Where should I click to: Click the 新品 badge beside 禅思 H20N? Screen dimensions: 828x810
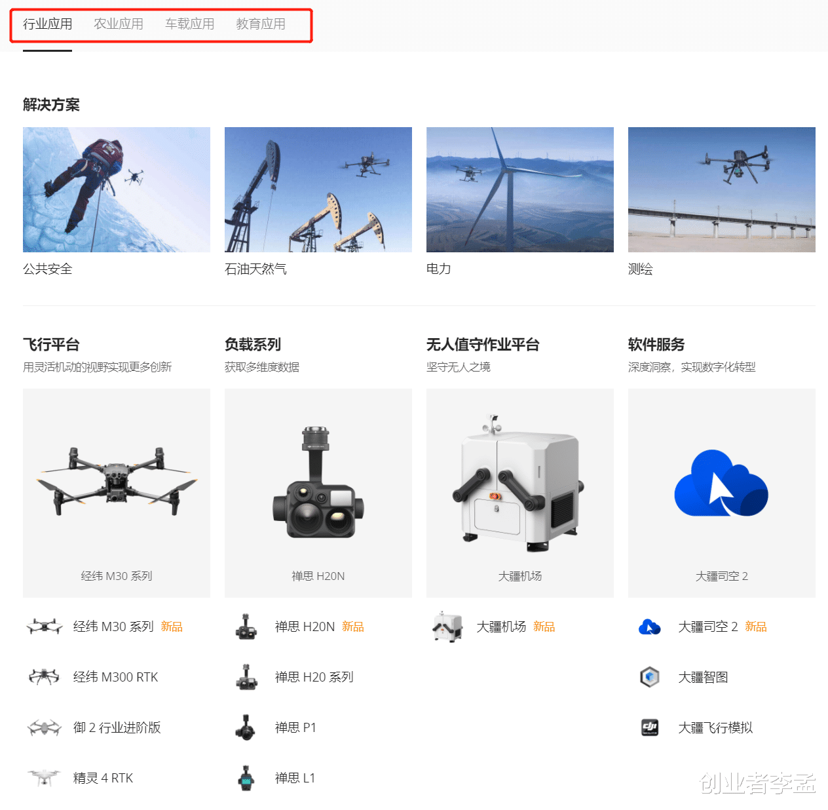click(x=353, y=627)
